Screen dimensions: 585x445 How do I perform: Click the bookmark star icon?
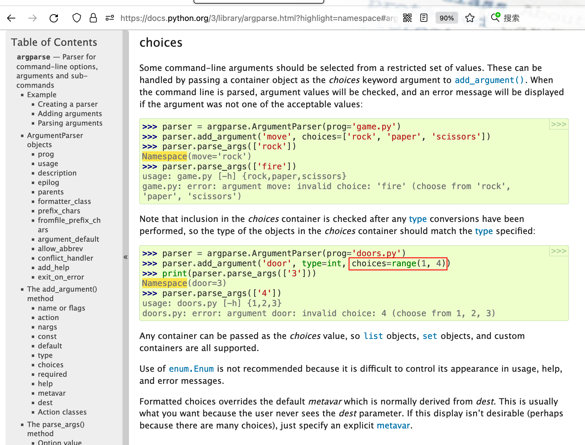pyautogui.click(x=470, y=18)
